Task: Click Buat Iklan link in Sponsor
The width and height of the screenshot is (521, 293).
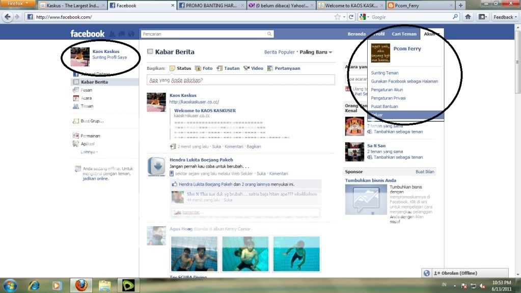Action: pyautogui.click(x=425, y=172)
